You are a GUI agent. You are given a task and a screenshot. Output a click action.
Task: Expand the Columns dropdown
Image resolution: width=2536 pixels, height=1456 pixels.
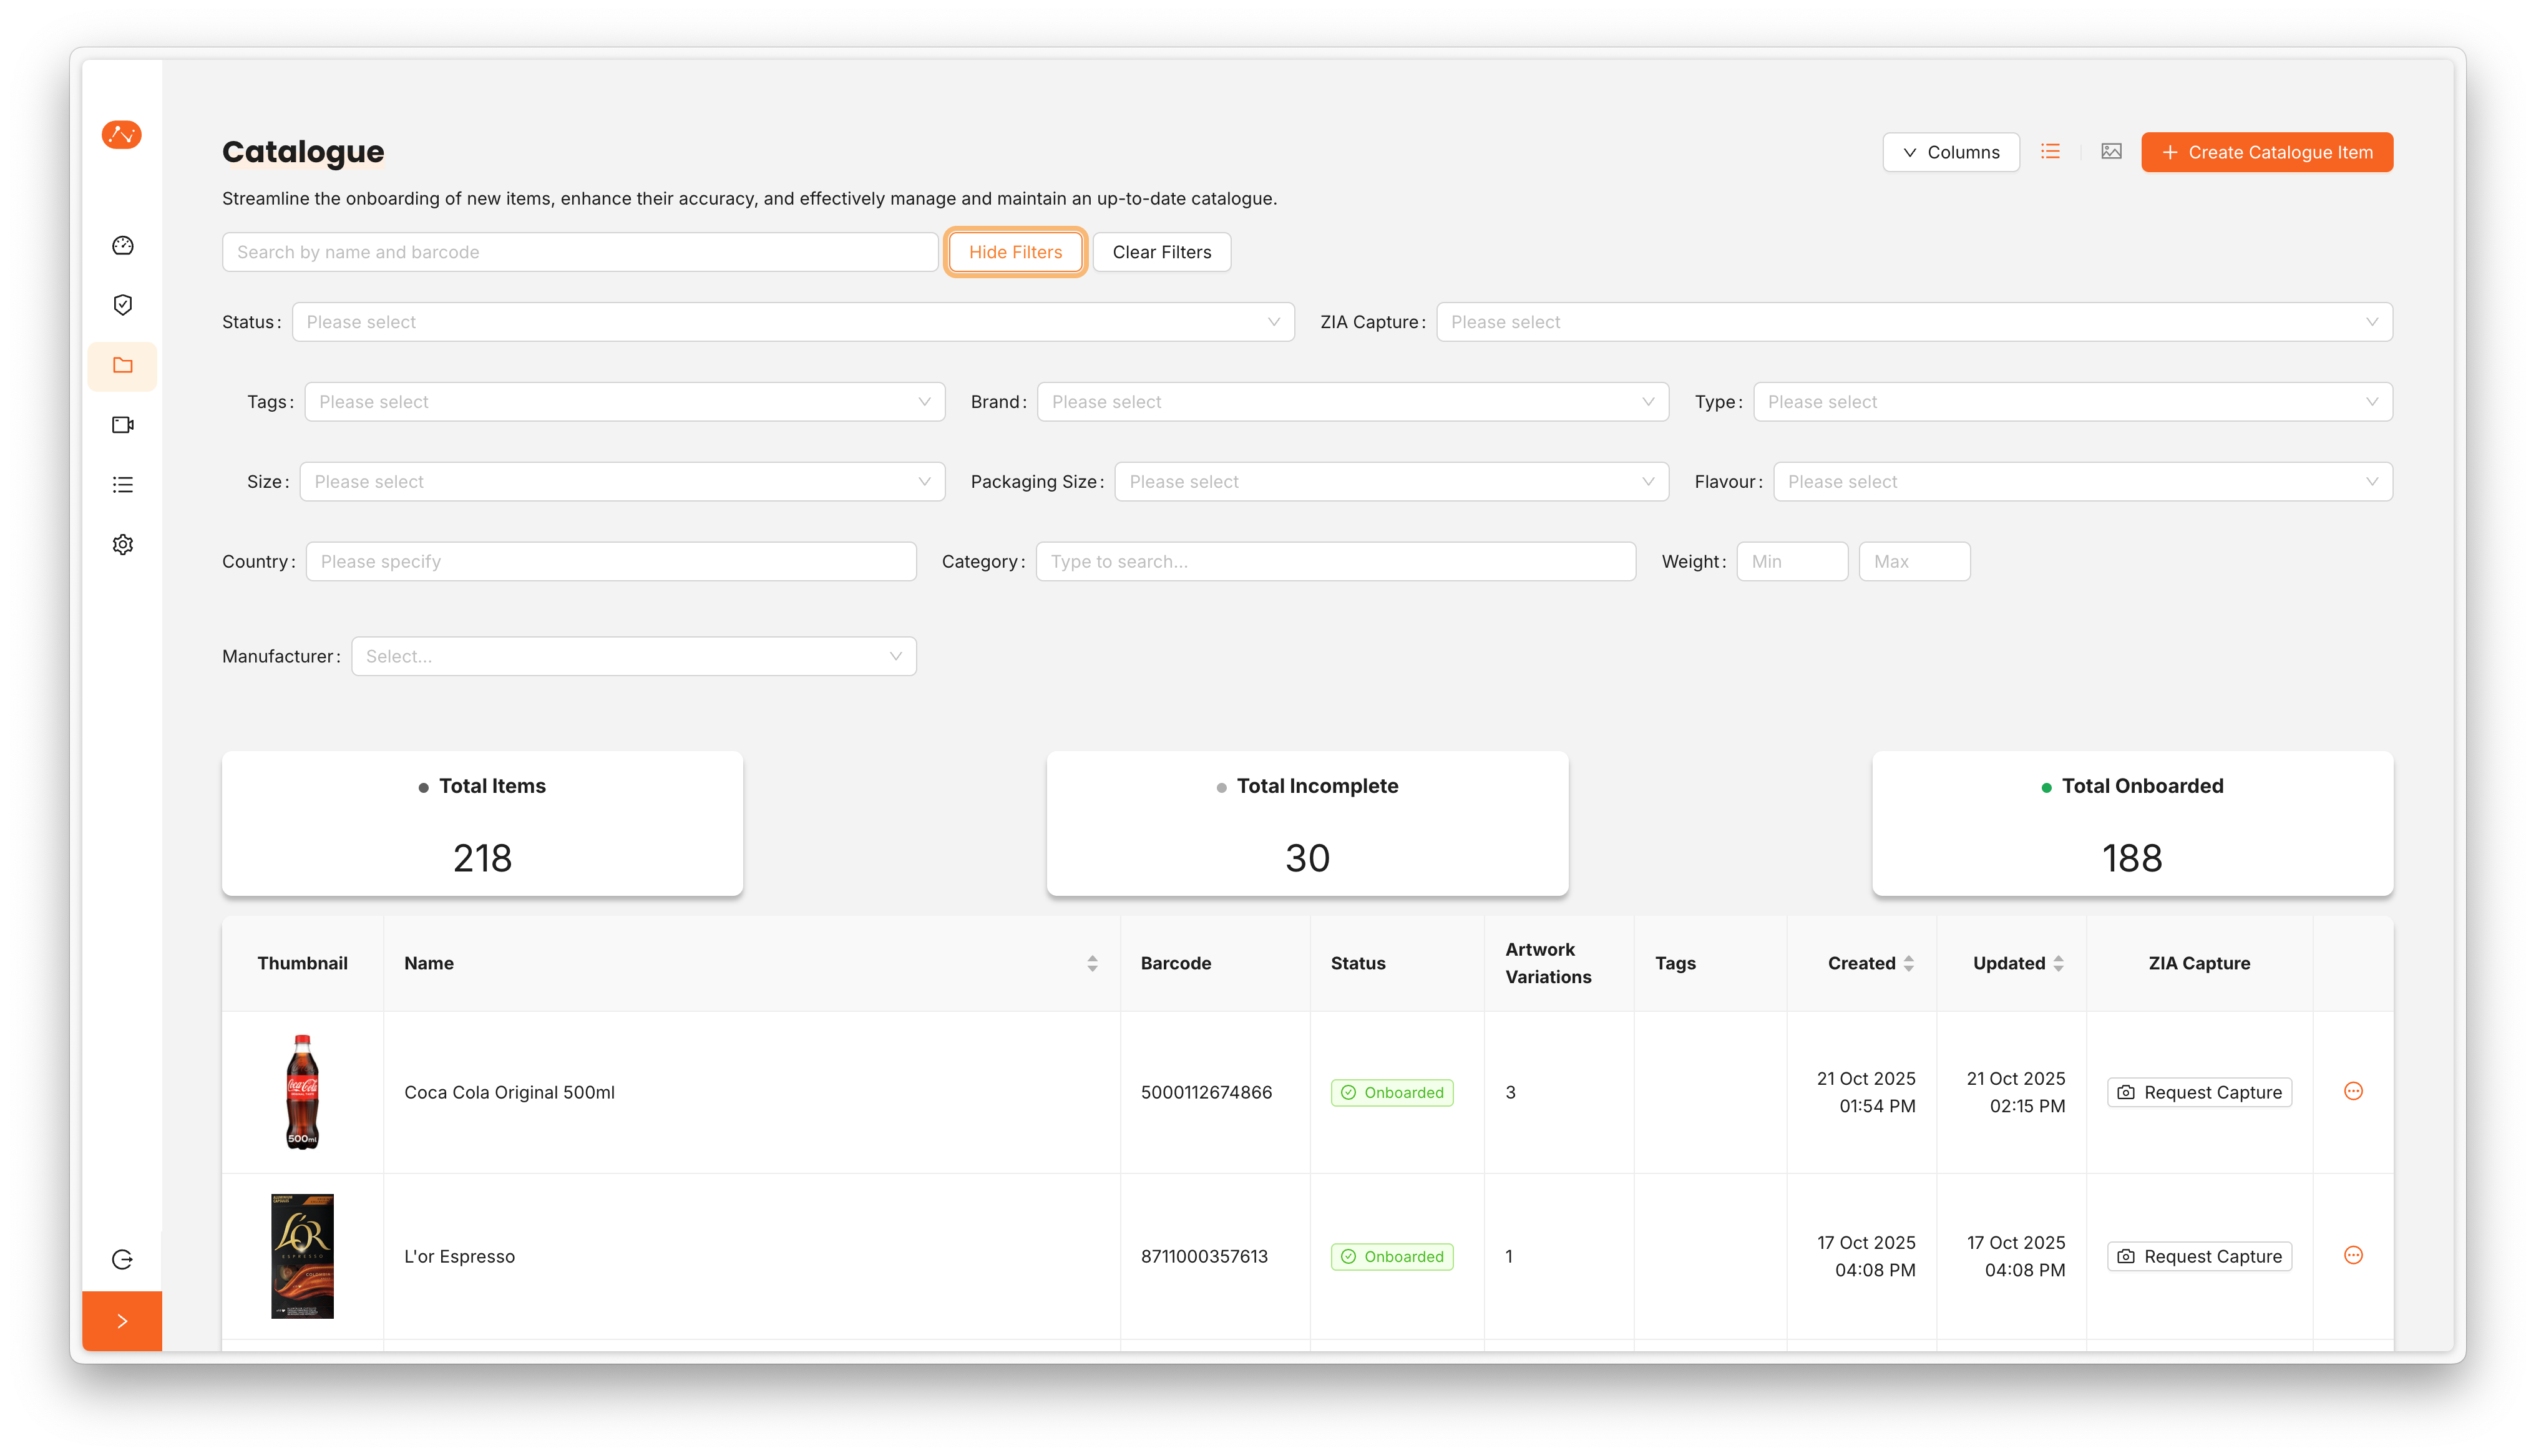1950,151
